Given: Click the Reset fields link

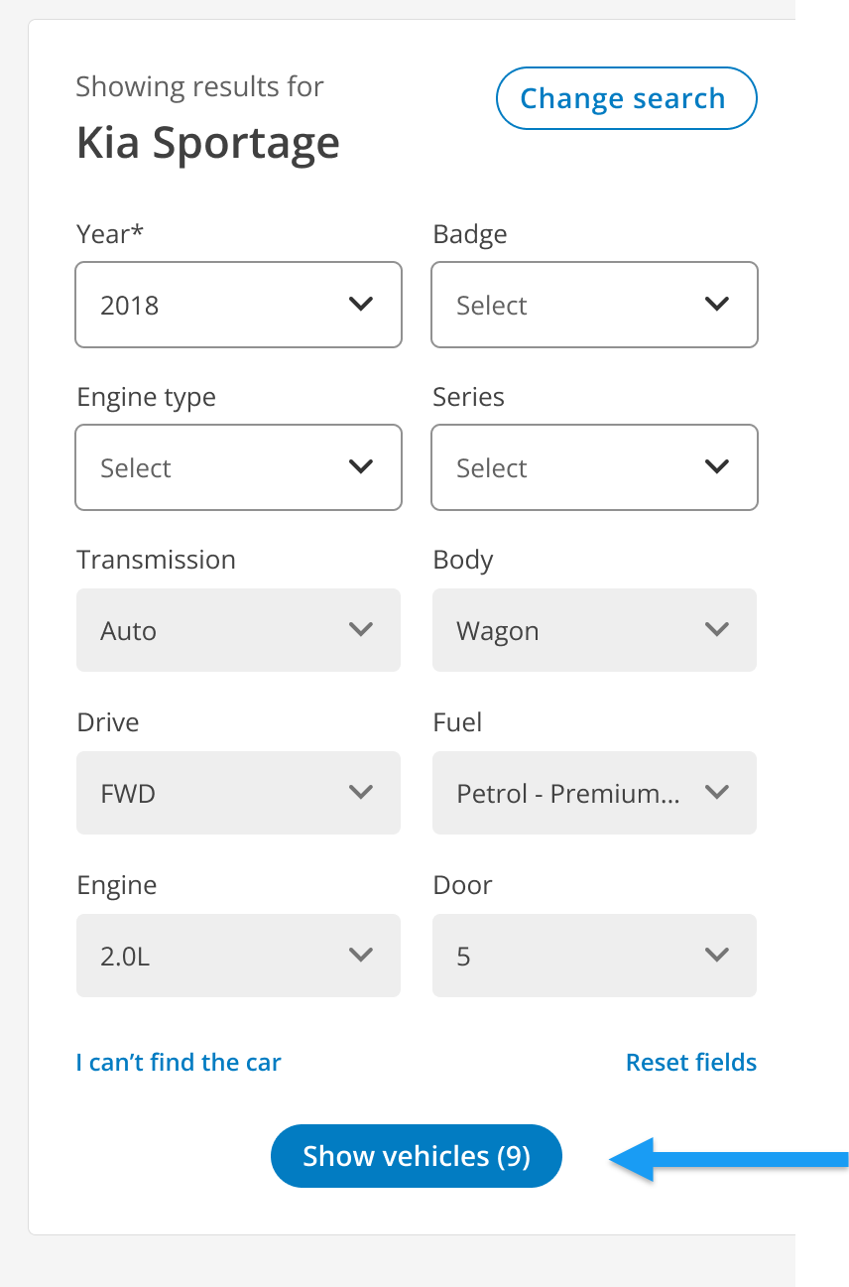Looking at the screenshot, I should click(x=690, y=1062).
